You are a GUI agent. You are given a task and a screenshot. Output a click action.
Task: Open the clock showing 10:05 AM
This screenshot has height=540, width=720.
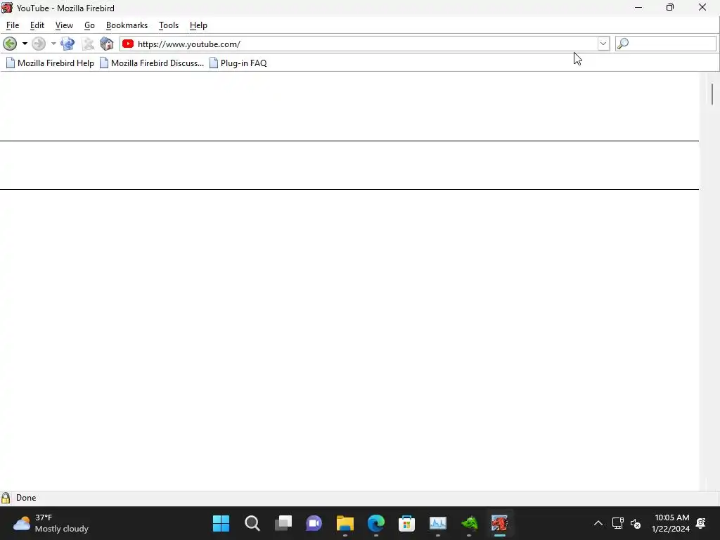(670, 523)
